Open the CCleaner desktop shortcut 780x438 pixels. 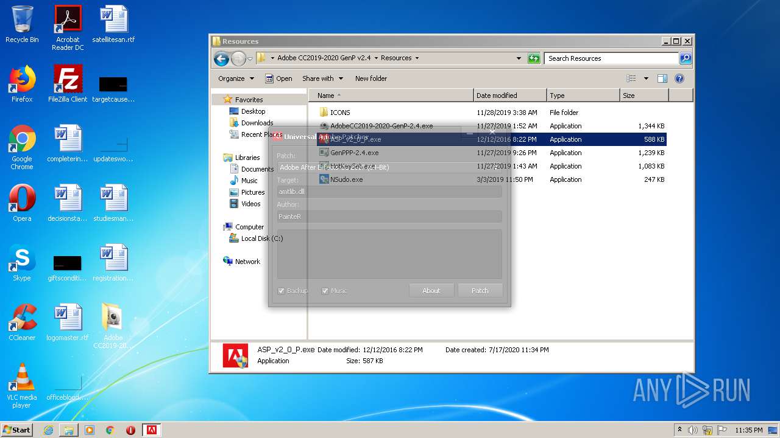point(22,322)
